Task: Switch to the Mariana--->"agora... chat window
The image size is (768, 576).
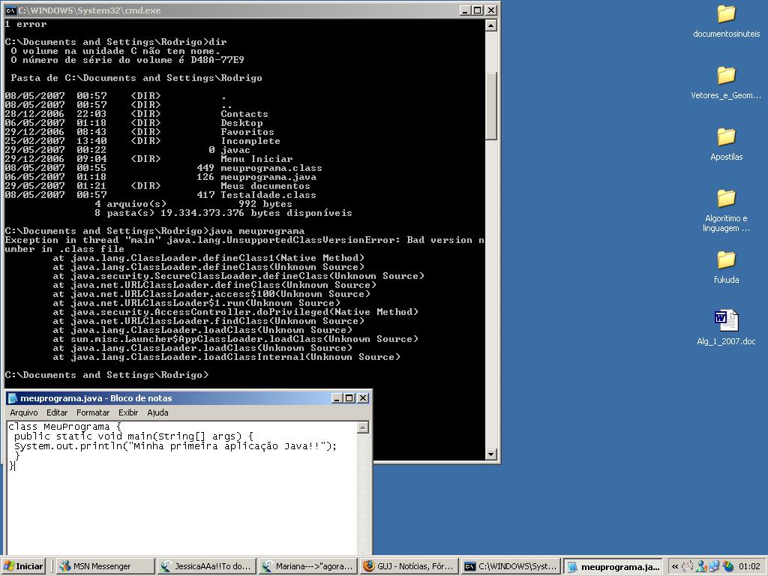Action: 308,566
